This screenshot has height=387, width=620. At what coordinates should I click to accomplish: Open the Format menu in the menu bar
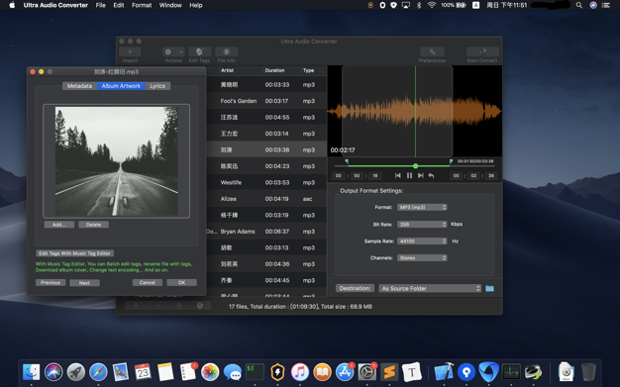pyautogui.click(x=142, y=5)
